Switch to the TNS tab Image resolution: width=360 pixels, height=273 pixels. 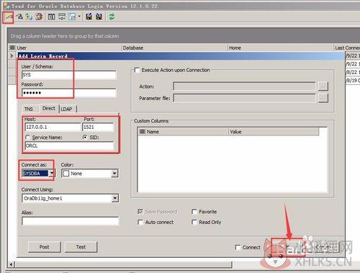click(29, 109)
